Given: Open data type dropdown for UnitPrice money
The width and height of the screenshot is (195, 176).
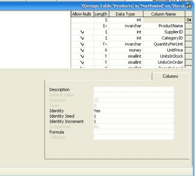Looking at the screenshot, I should 126,50.
